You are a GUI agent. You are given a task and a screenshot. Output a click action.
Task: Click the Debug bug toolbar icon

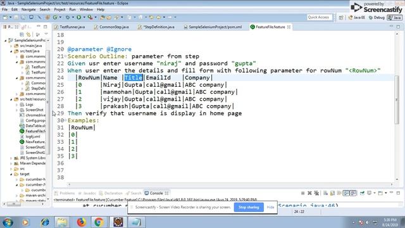68,17
